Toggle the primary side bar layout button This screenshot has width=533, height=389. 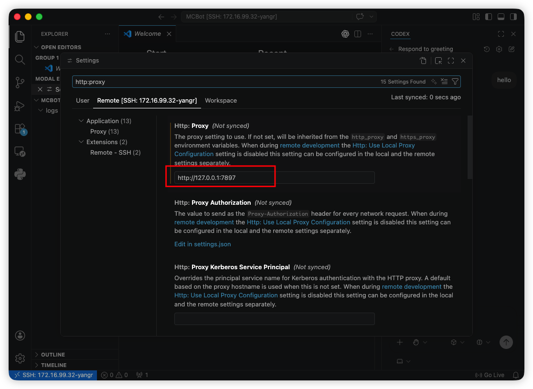(x=489, y=17)
